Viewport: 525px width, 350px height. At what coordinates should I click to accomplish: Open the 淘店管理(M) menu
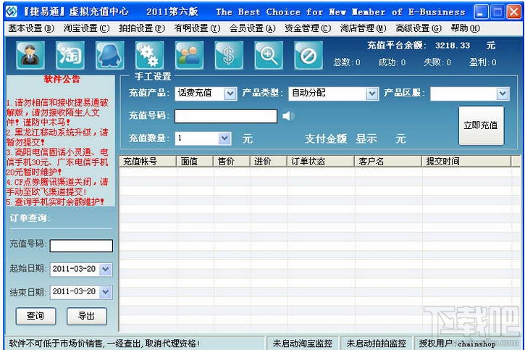point(363,28)
